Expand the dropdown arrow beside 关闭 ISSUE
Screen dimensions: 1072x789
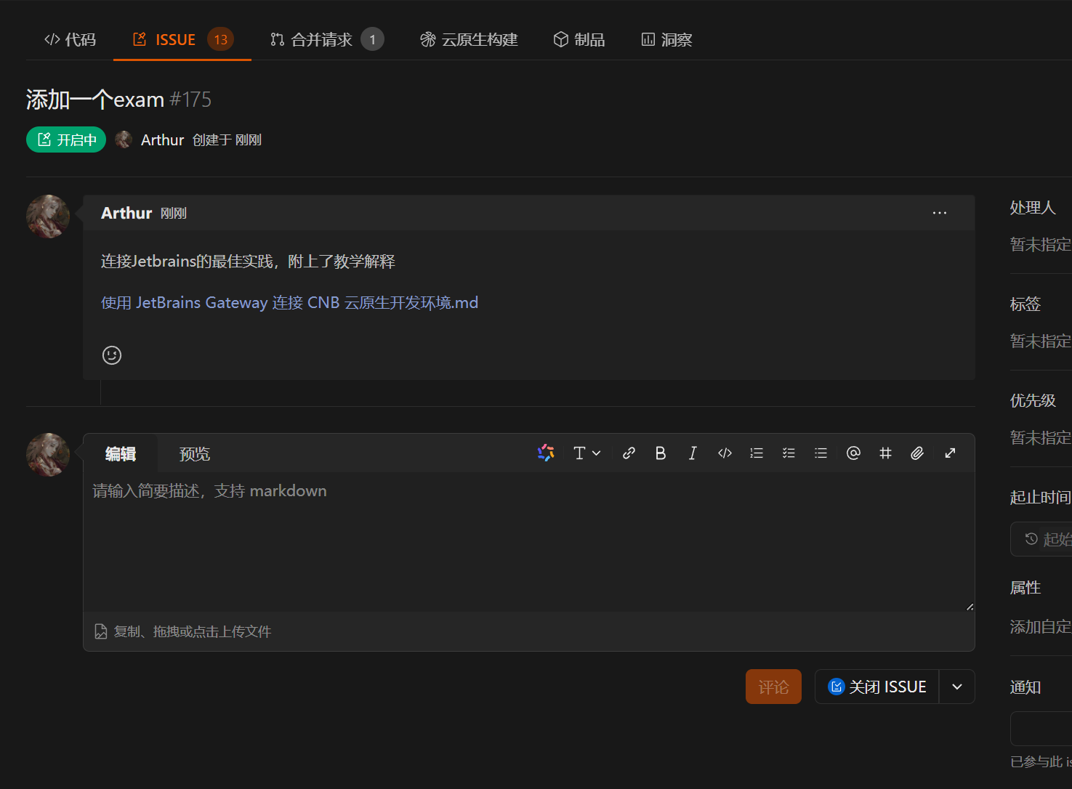957,687
